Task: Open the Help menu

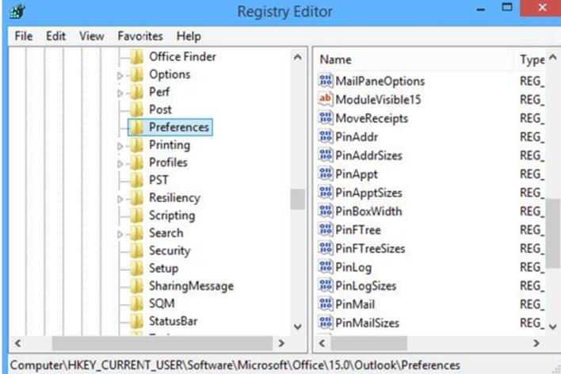Action: click(189, 36)
